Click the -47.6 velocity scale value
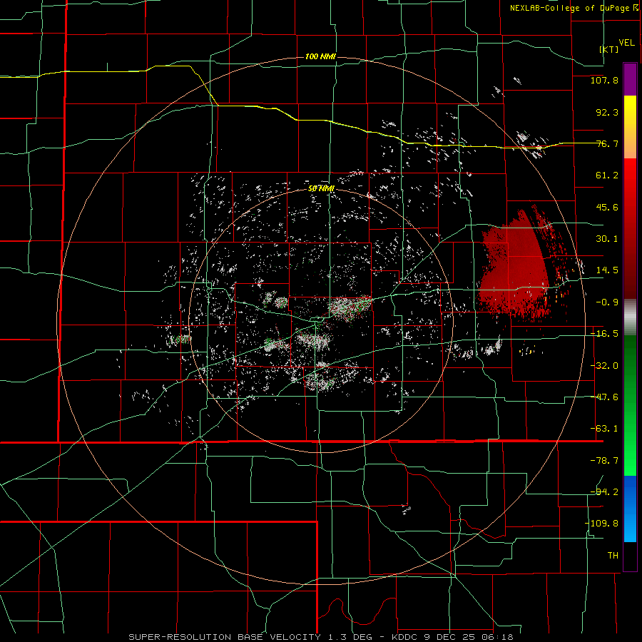The width and height of the screenshot is (642, 642). 604,397
